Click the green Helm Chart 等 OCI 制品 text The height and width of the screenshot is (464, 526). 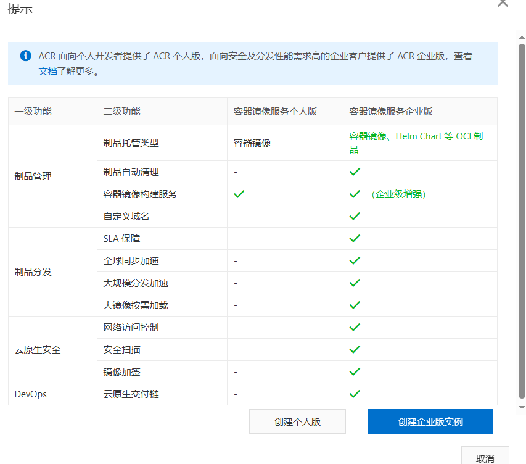[x=416, y=143]
